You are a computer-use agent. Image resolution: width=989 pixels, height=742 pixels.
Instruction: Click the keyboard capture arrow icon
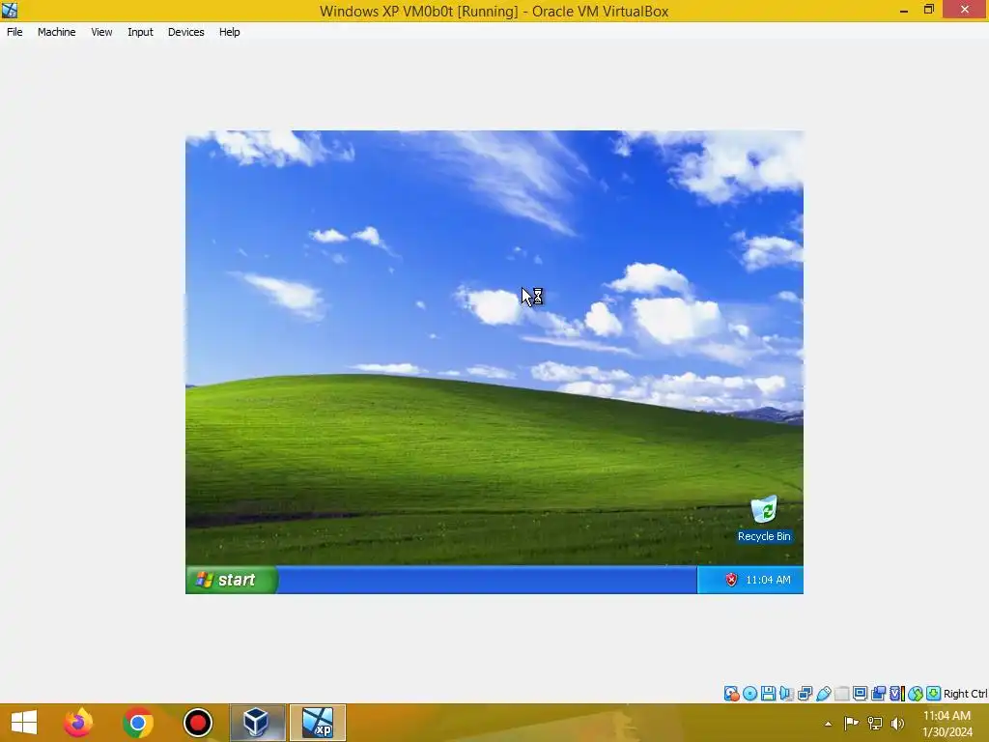pyautogui.click(x=934, y=694)
